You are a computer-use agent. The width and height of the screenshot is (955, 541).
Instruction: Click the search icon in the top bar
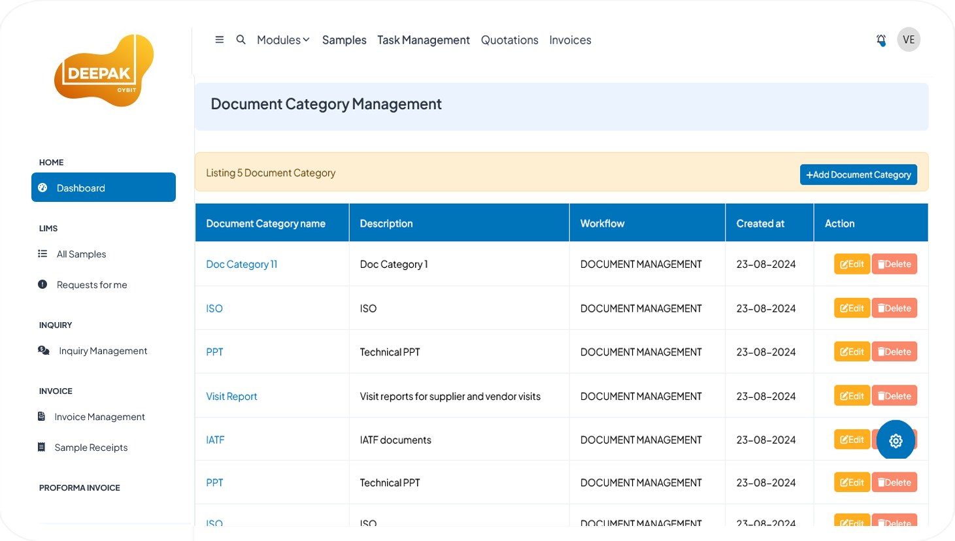point(241,39)
